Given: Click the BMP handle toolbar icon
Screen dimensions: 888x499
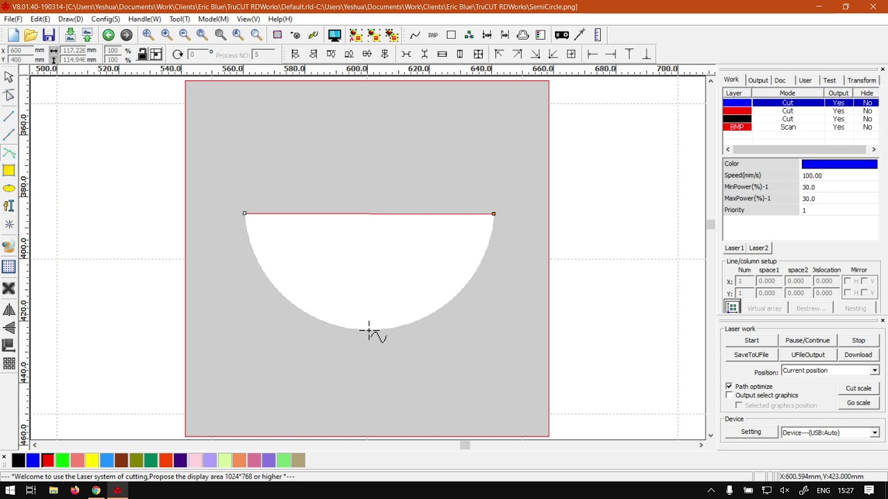Looking at the screenshot, I should [x=433, y=35].
